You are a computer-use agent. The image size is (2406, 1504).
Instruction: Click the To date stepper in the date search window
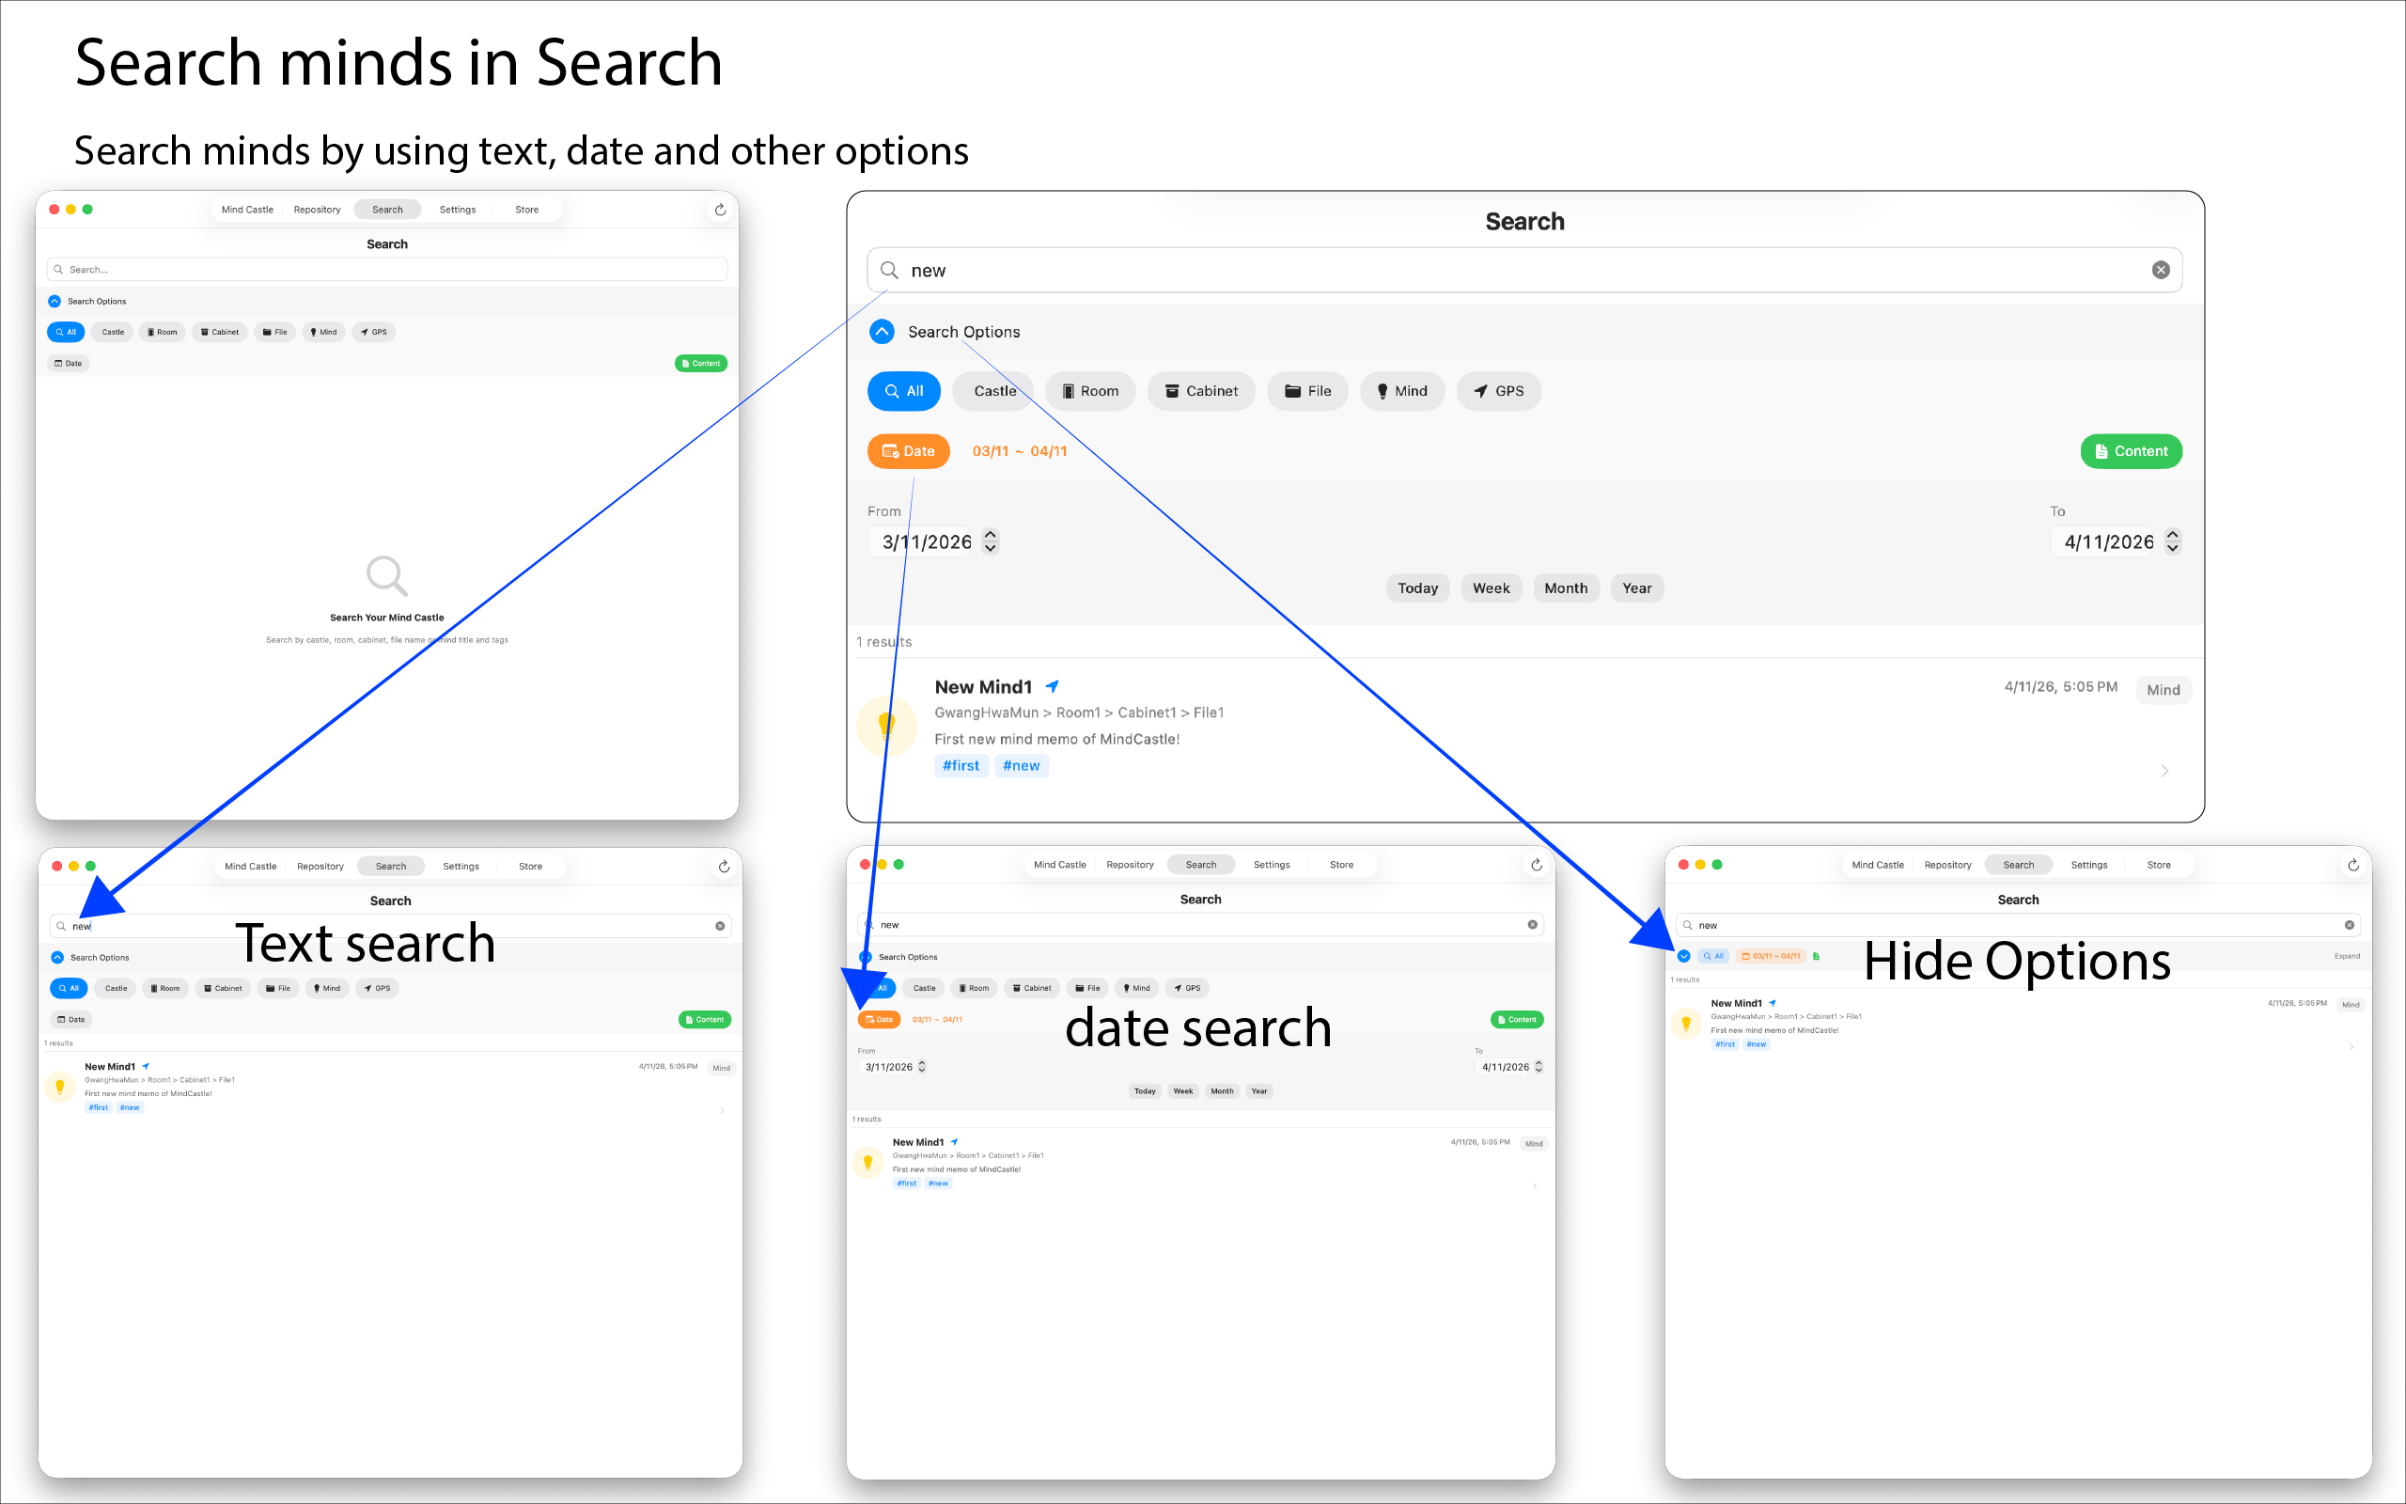click(x=1538, y=1066)
